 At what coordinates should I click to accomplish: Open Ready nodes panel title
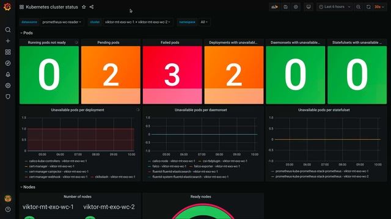(x=201, y=196)
